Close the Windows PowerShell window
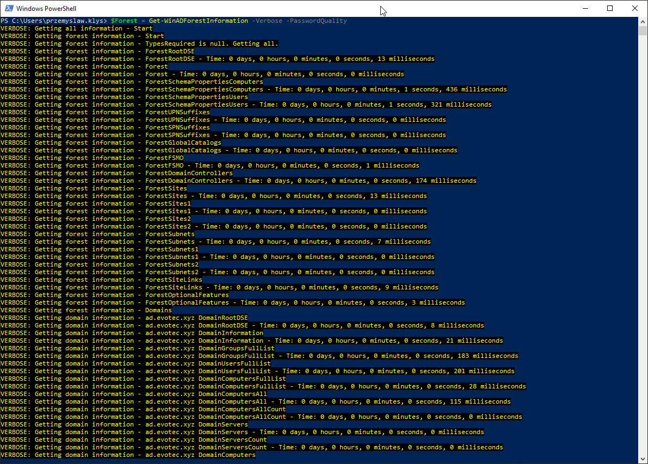The image size is (648, 464). click(634, 8)
